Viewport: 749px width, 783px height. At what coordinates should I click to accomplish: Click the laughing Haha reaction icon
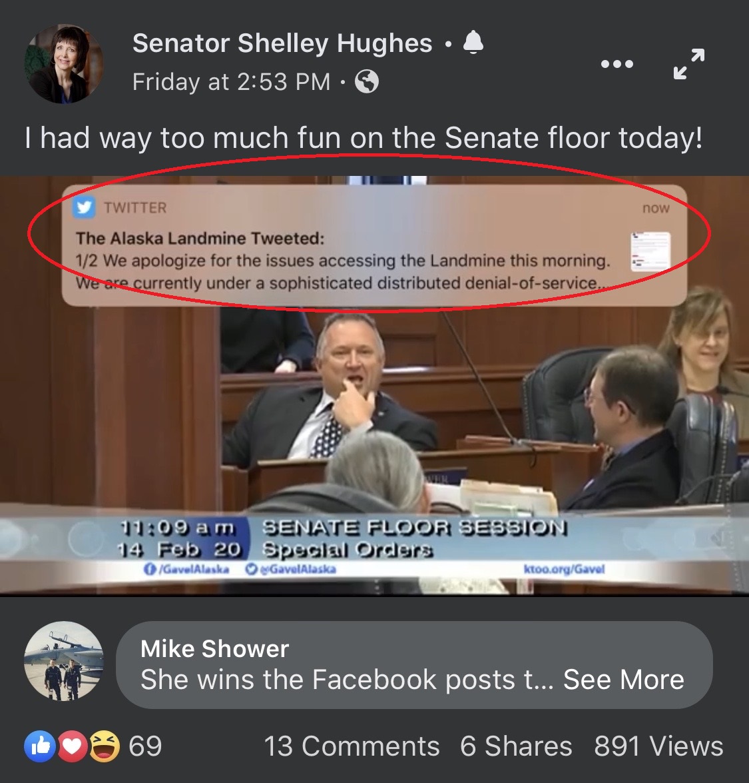[105, 746]
